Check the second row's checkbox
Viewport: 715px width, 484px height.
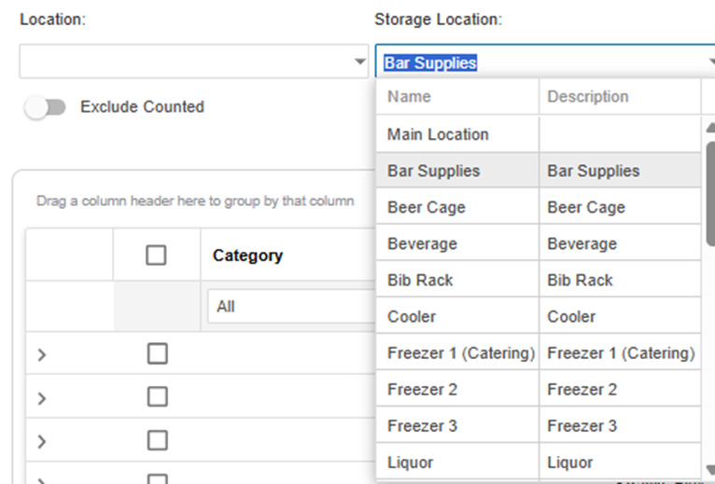(157, 397)
